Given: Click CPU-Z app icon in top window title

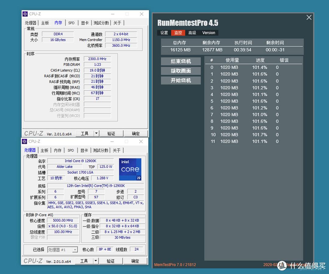Looking at the screenshot, I should click(x=25, y=14).
